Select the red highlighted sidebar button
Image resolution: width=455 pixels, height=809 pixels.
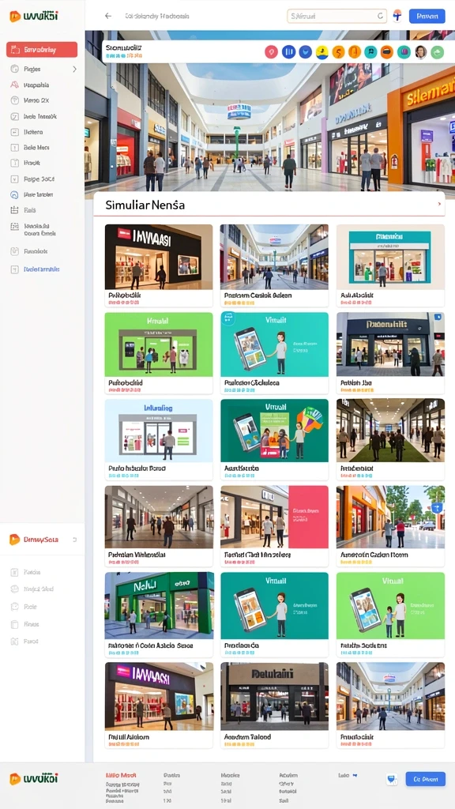click(x=42, y=50)
